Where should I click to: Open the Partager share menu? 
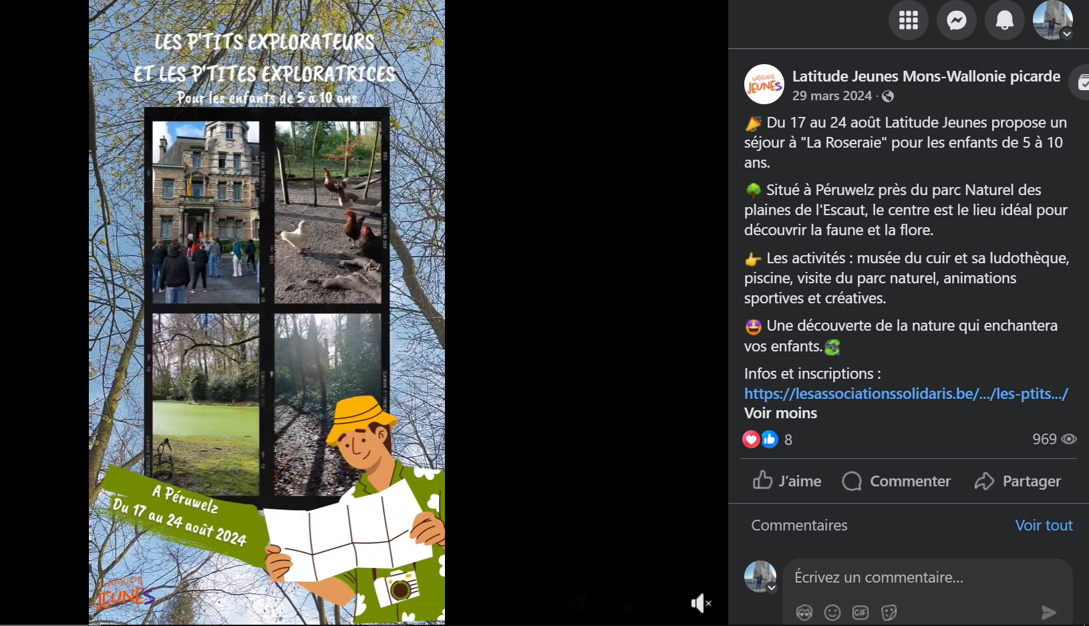(1018, 481)
